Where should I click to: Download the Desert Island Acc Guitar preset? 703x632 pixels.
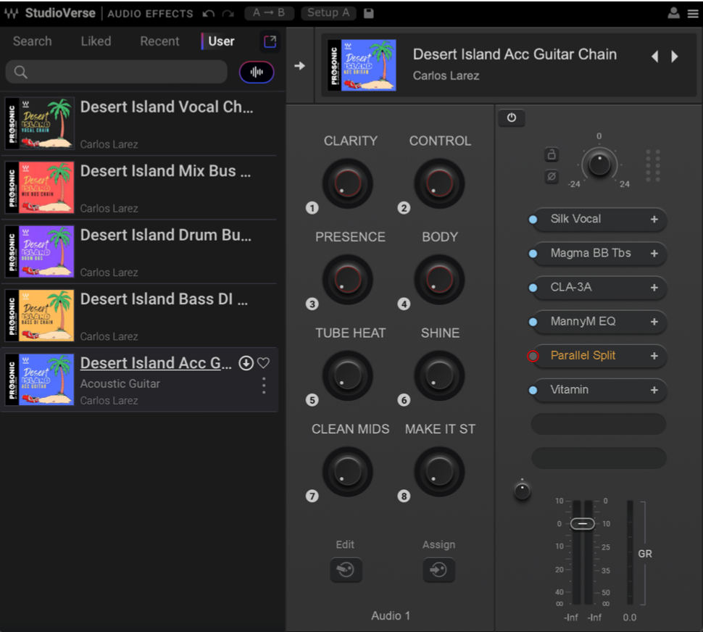point(246,363)
